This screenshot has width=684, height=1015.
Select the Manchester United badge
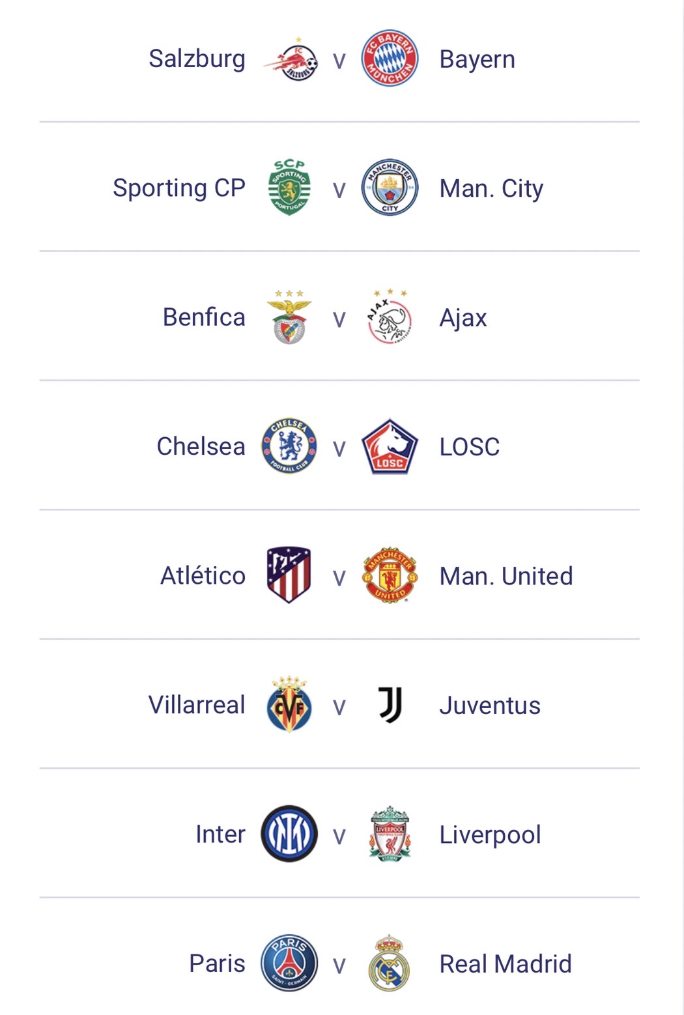(x=390, y=575)
